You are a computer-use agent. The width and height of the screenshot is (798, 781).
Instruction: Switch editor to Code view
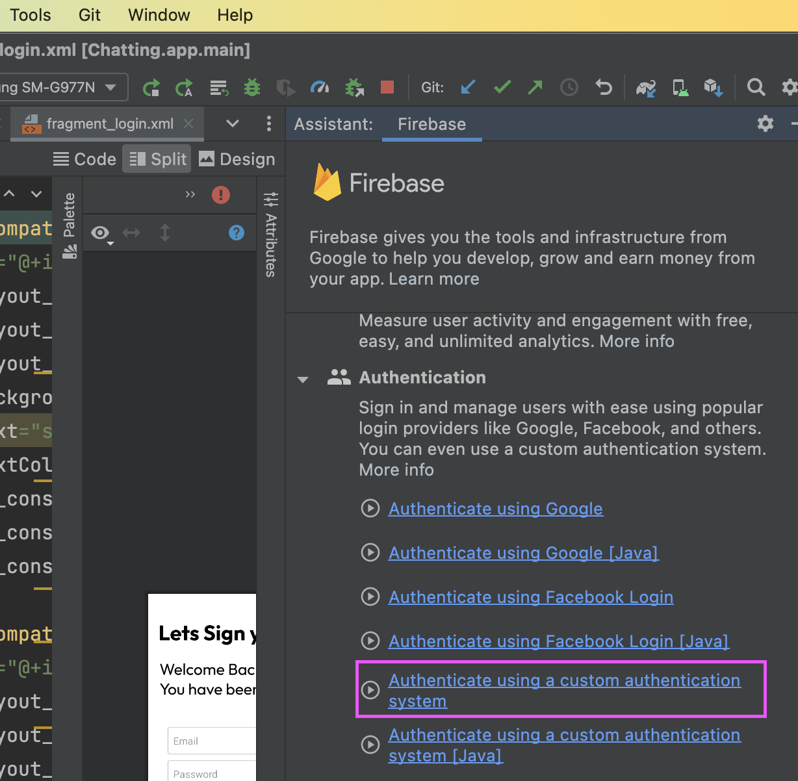[x=85, y=159]
